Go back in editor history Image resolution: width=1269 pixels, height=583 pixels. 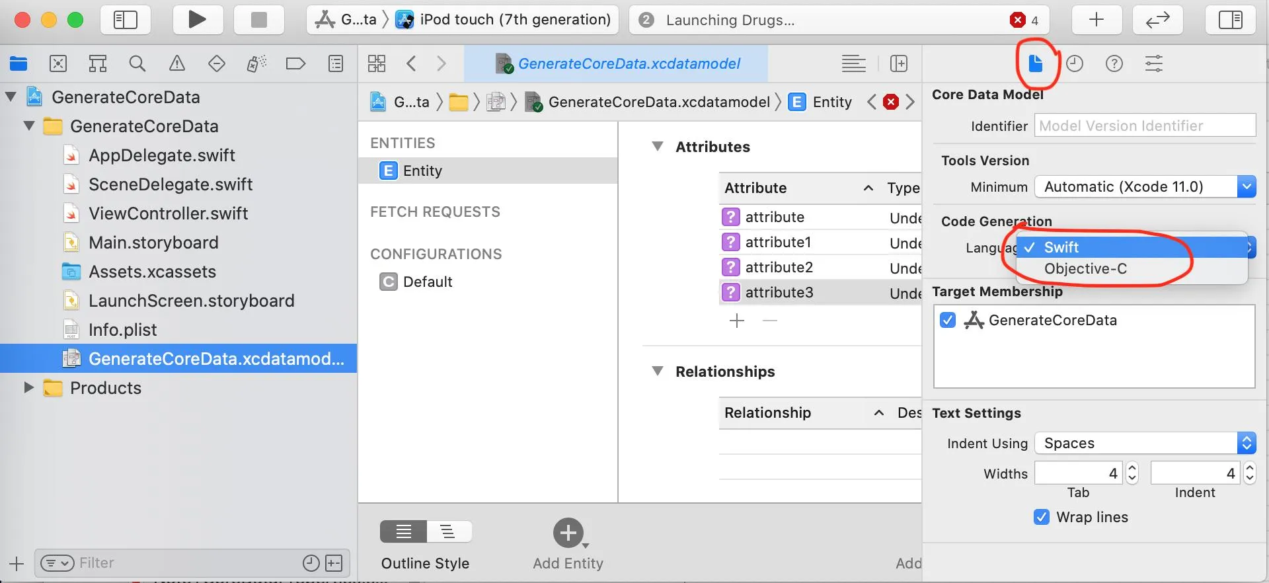[411, 63]
